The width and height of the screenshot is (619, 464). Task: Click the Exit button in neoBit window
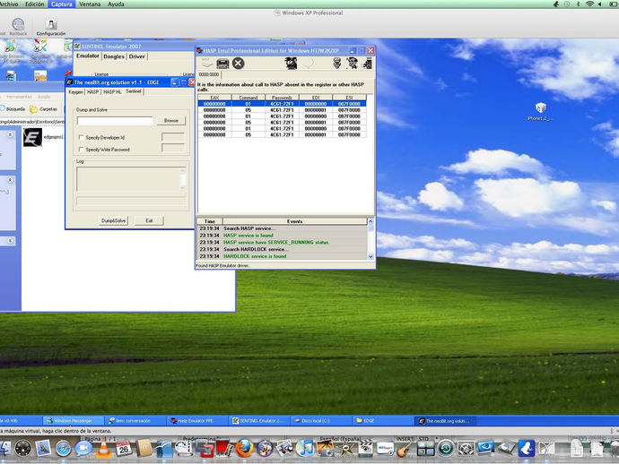(x=149, y=220)
